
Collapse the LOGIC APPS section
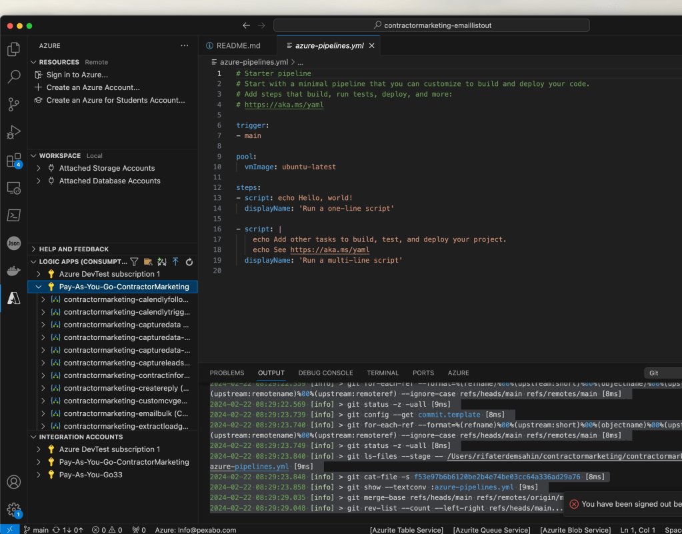(33, 262)
